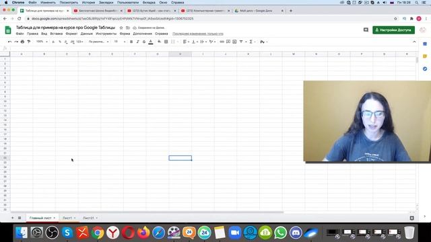
Task: Open the Файл menu
Action: [x=20, y=34]
